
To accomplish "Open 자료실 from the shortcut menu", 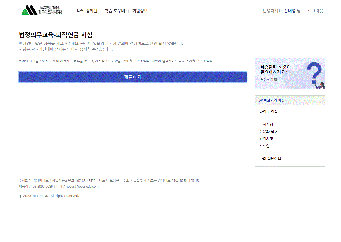I will tap(264, 146).
